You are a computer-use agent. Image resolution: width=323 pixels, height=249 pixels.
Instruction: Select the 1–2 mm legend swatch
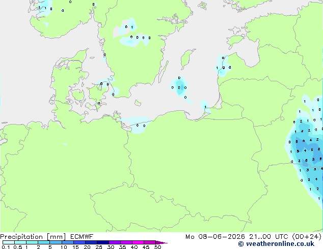(32, 242)
